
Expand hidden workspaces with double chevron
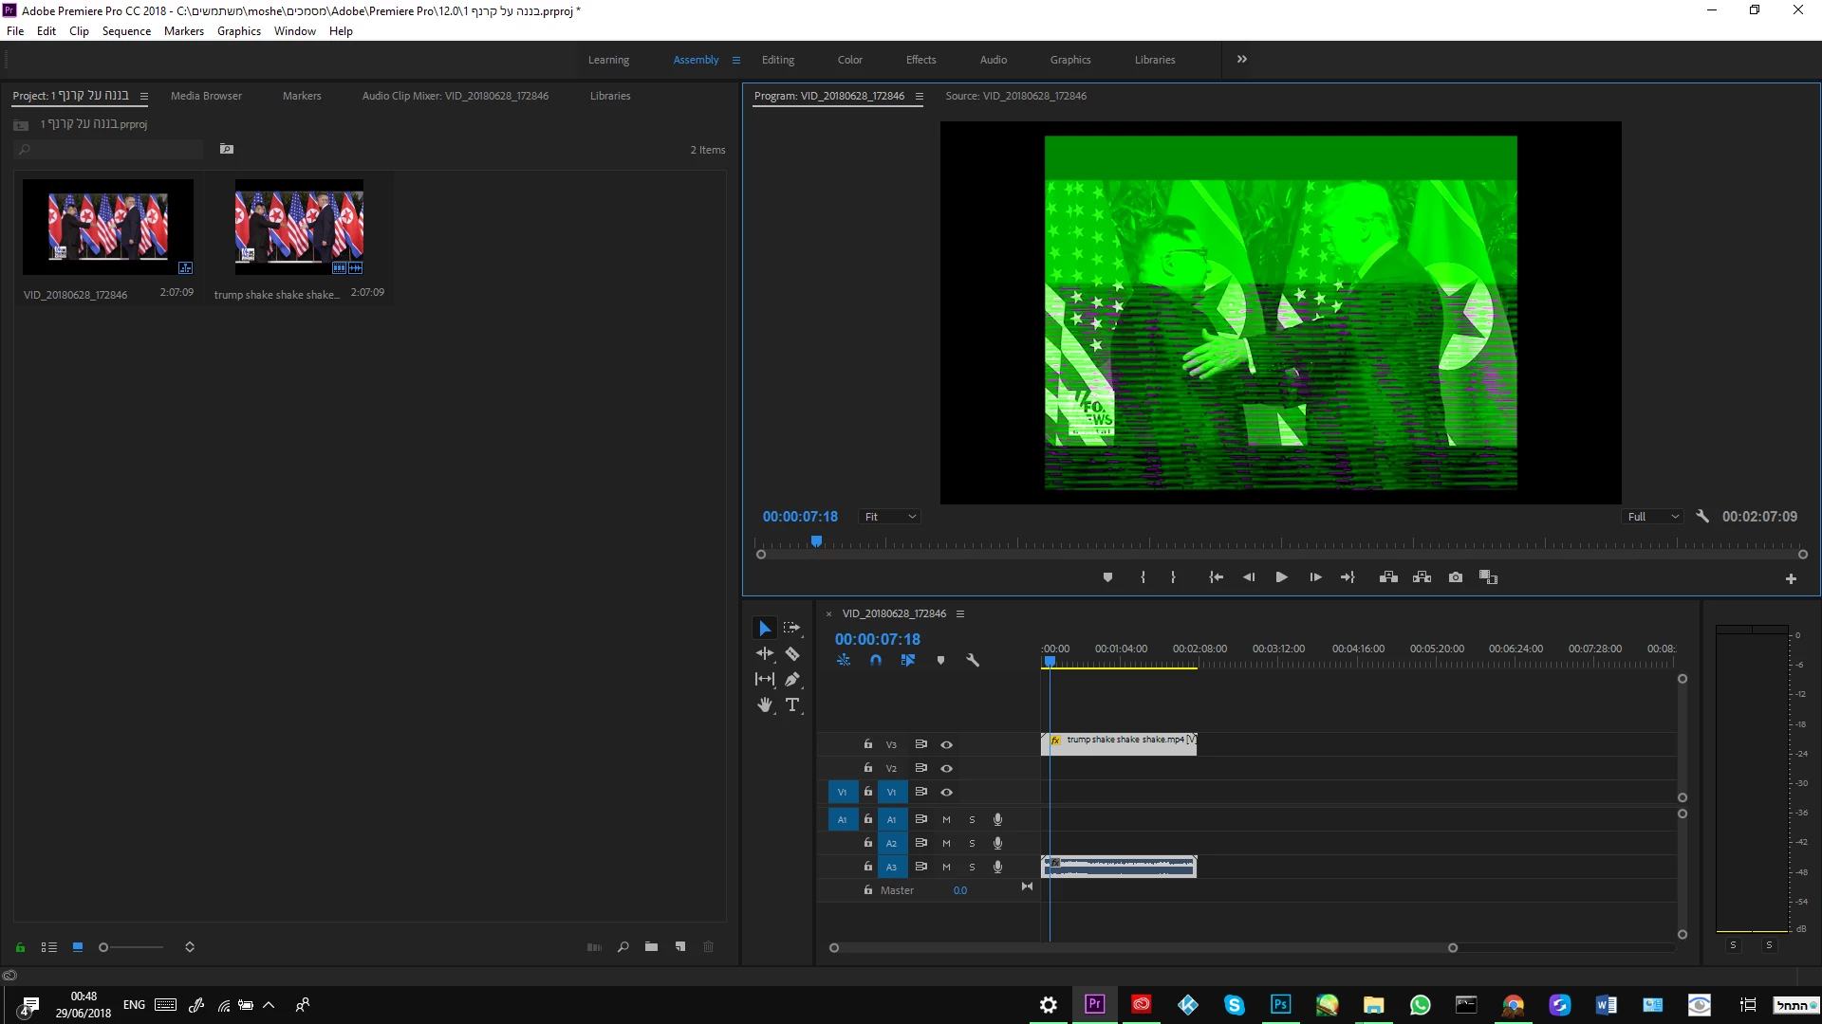pyautogui.click(x=1241, y=60)
